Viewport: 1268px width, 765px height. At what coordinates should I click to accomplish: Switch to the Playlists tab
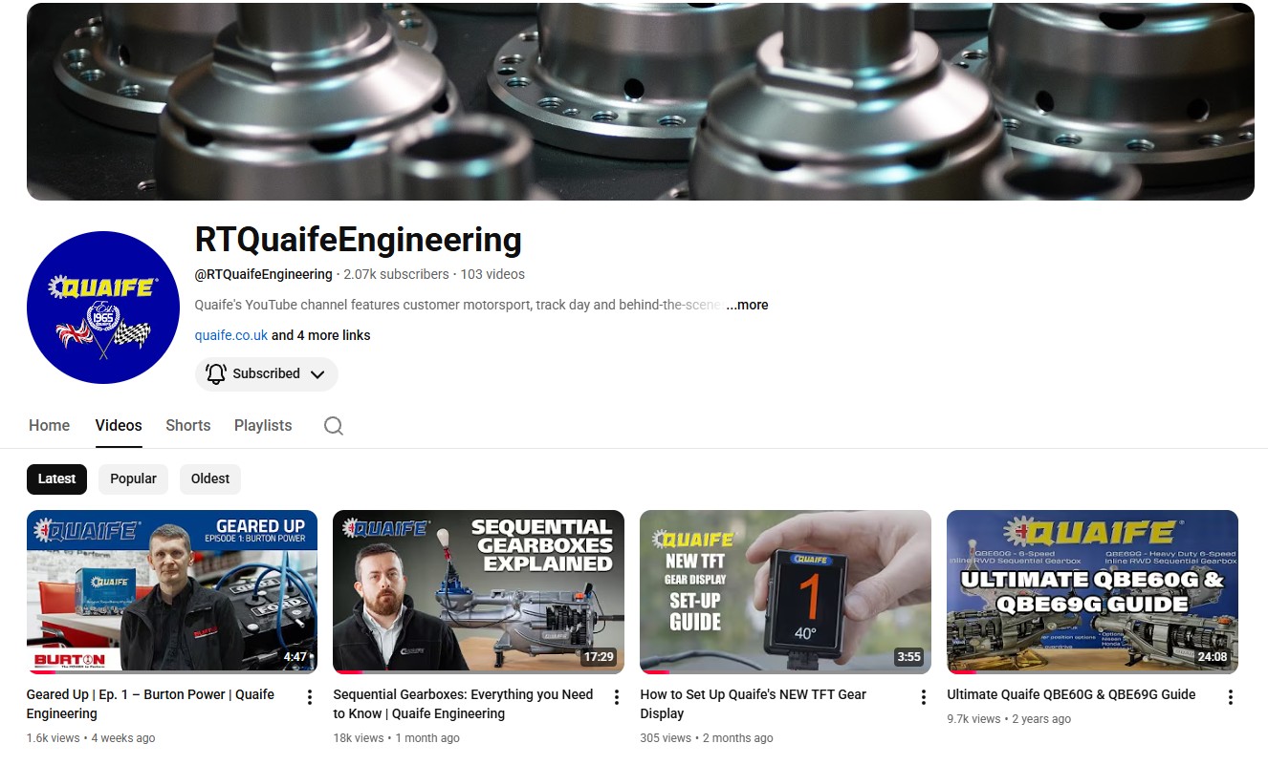point(263,426)
